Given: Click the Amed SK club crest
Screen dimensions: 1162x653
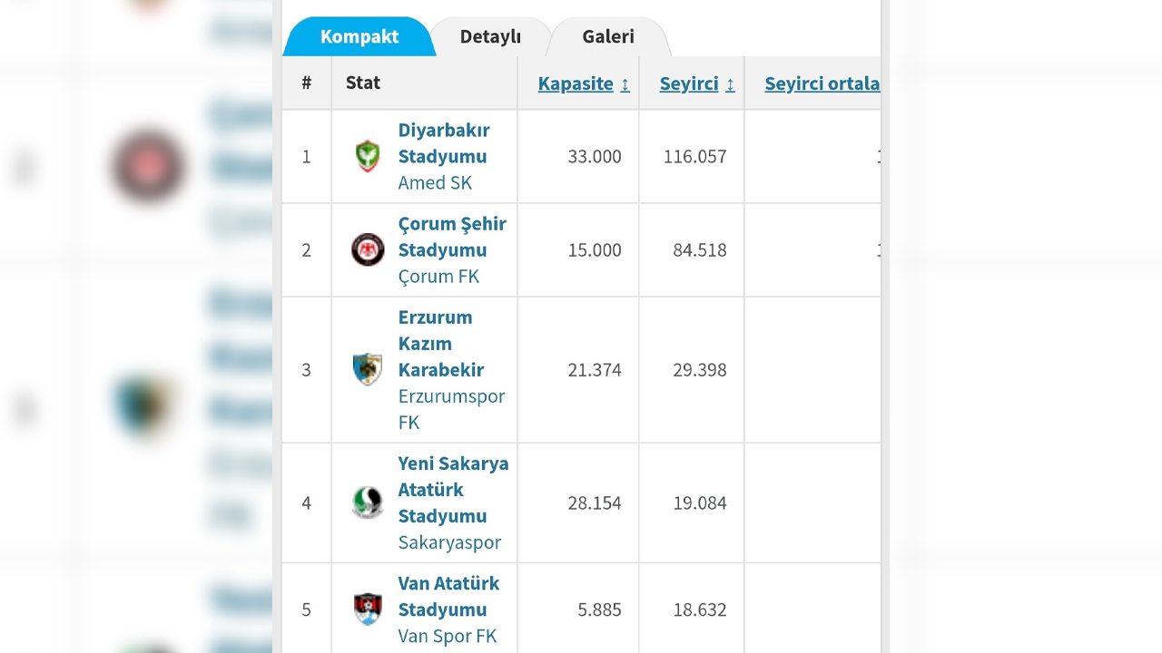Looking at the screenshot, I should pos(368,156).
